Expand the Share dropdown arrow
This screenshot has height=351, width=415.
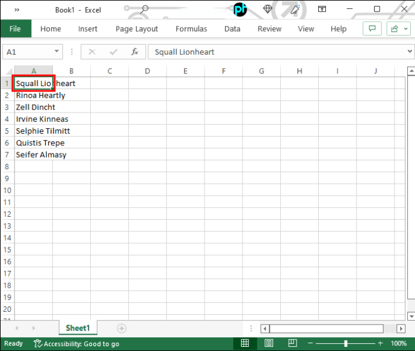[406, 28]
